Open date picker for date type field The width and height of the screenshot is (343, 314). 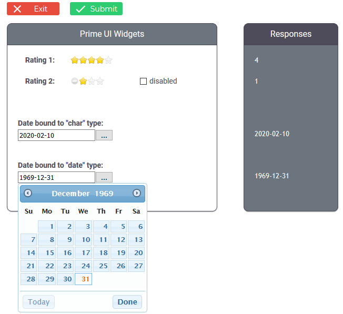point(104,177)
